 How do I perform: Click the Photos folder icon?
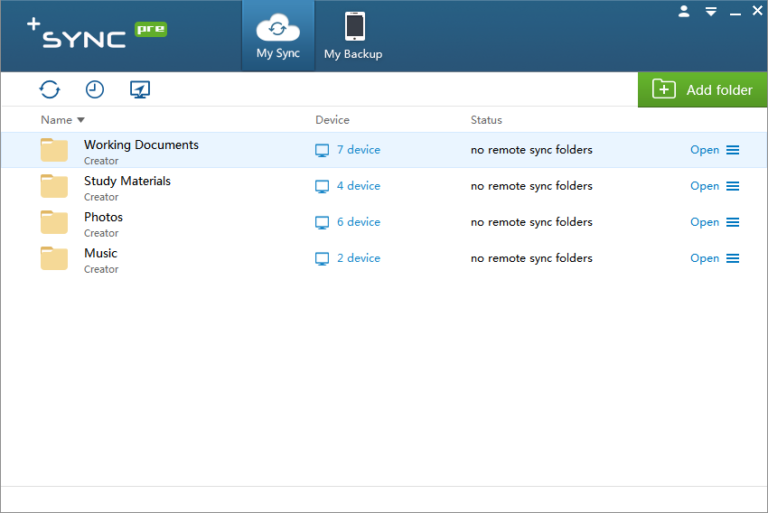point(54,223)
